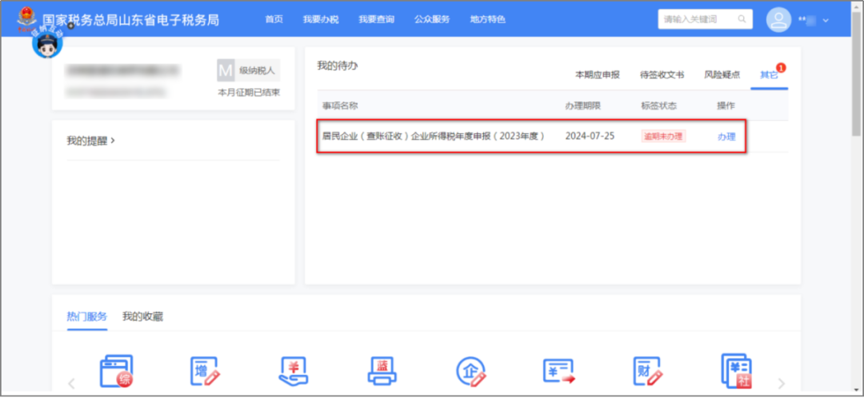Click the user profile avatar icon
The image size is (864, 398).
(778, 20)
